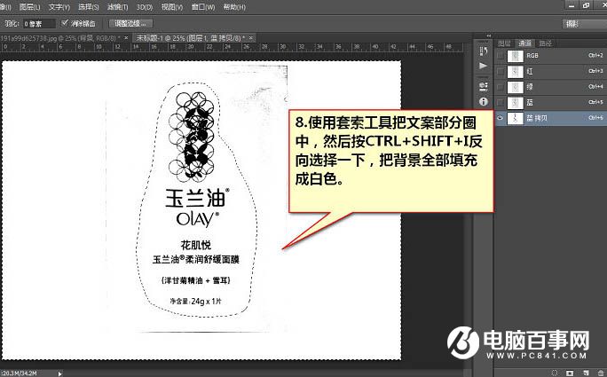Switch to 191a99d625738.jpg document tab

(x=60, y=38)
